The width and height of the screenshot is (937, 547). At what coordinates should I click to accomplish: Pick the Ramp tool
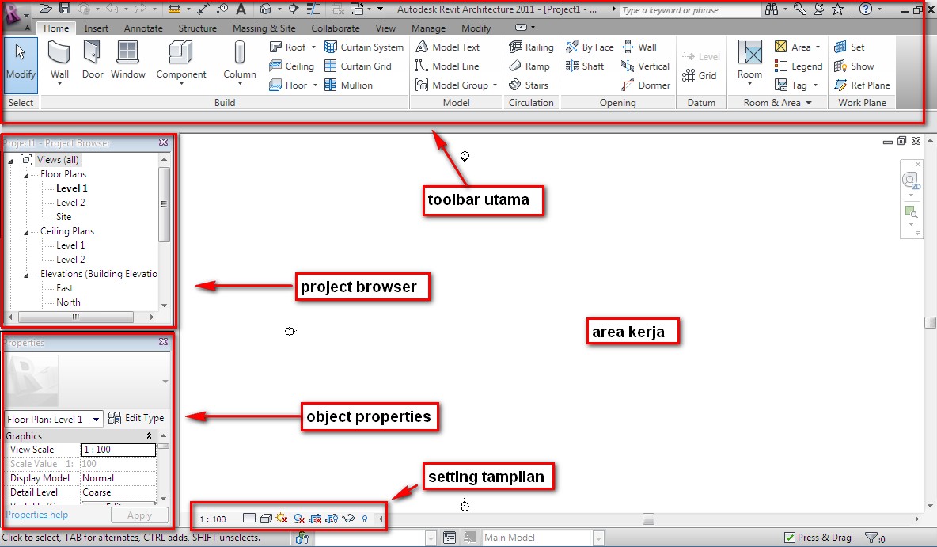click(529, 66)
